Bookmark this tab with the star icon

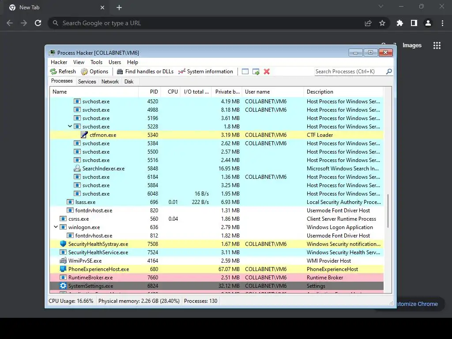point(382,23)
